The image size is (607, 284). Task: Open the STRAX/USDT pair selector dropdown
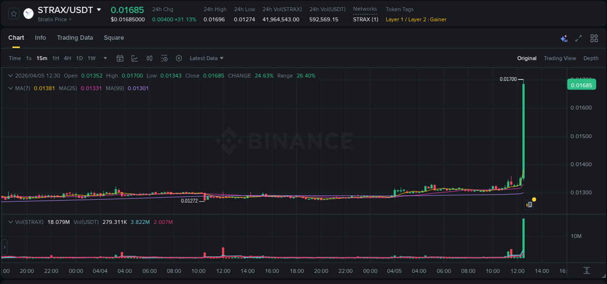coord(100,9)
